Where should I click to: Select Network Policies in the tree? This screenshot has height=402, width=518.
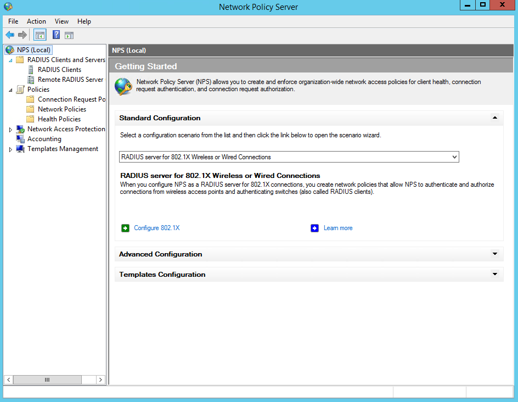[61, 109]
